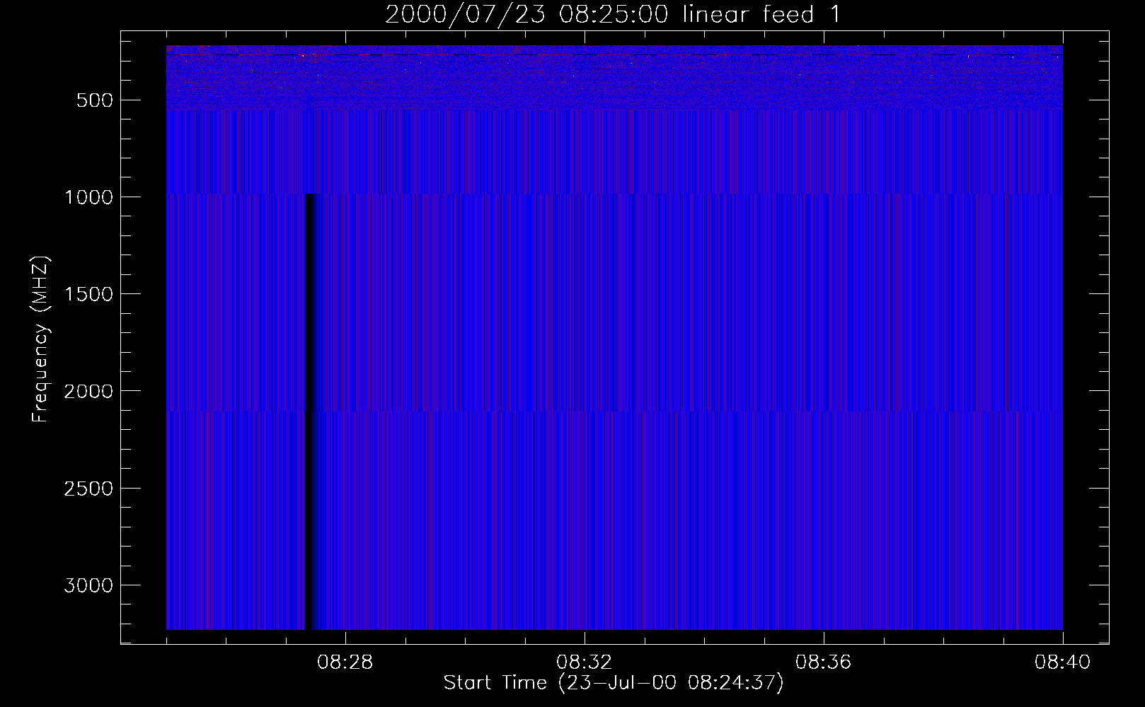Image resolution: width=1145 pixels, height=707 pixels.
Task: Select the 2000 frequency tick label
Action: (x=88, y=391)
